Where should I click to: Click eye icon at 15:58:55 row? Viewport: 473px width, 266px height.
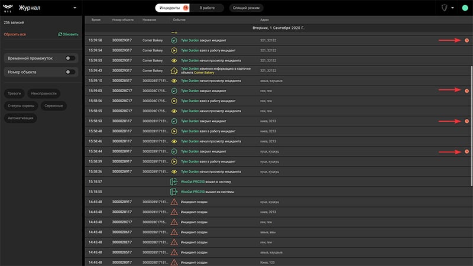pos(174,111)
